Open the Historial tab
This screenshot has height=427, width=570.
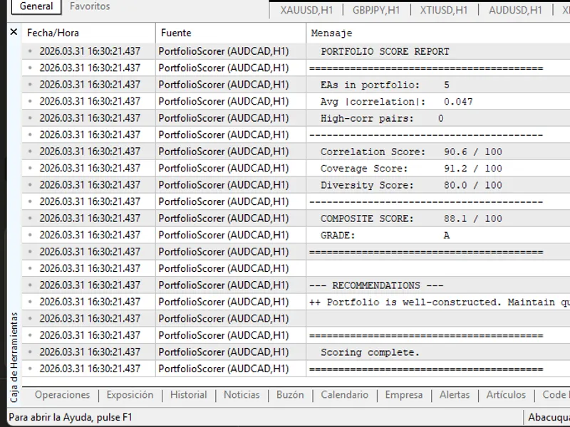click(188, 395)
